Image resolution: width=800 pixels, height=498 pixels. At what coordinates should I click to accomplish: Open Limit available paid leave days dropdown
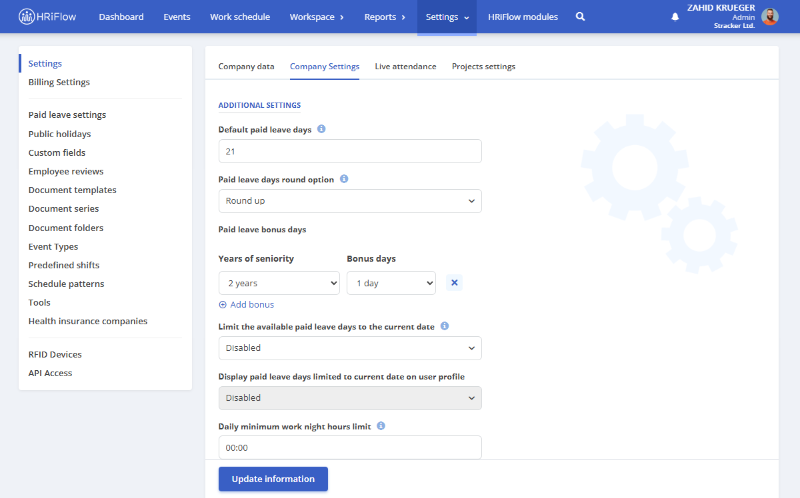pos(350,348)
